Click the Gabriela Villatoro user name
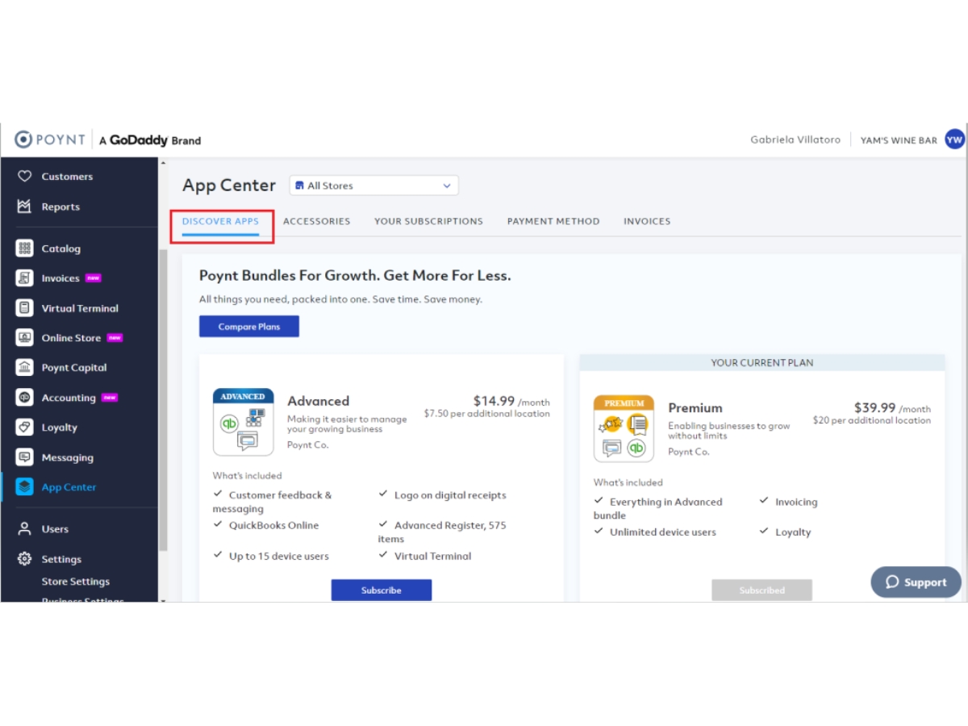 click(795, 140)
